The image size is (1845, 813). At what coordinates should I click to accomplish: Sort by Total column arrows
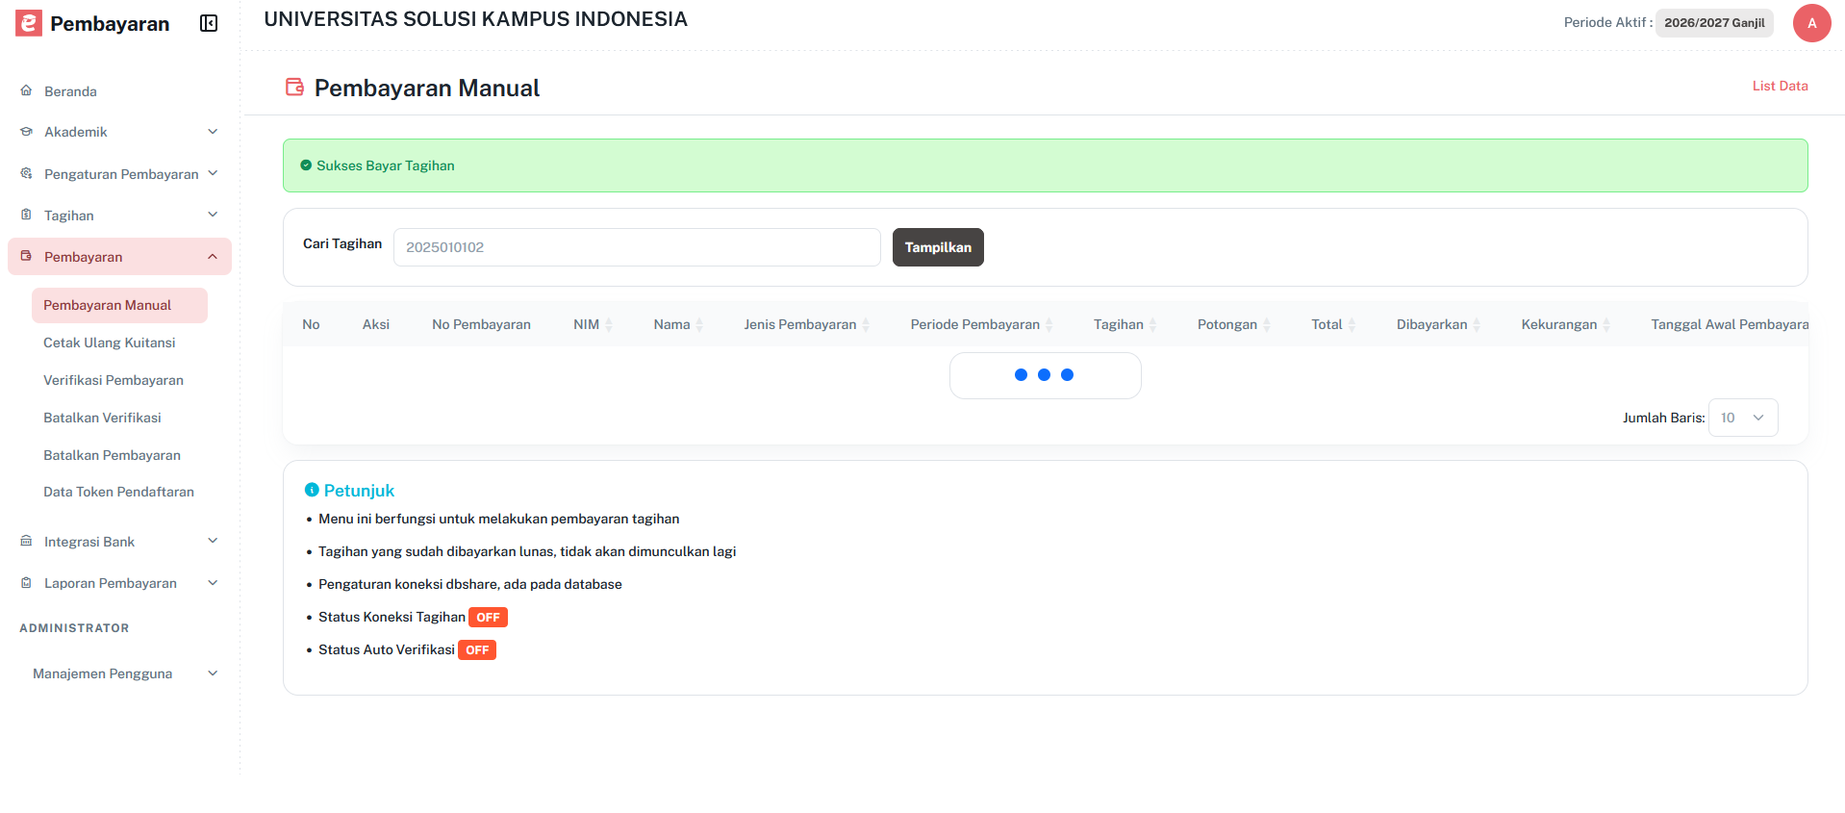point(1352,325)
